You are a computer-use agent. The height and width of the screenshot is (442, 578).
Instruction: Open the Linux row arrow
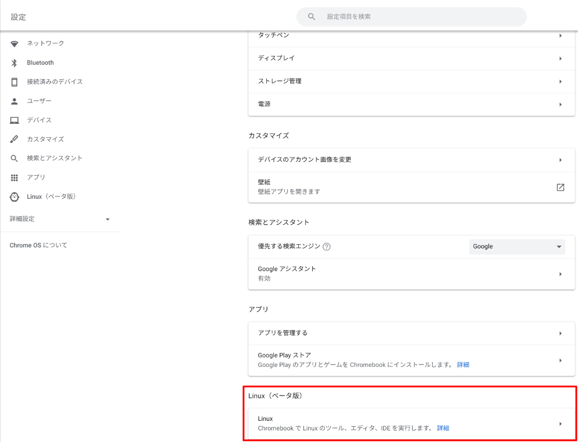coord(560,424)
